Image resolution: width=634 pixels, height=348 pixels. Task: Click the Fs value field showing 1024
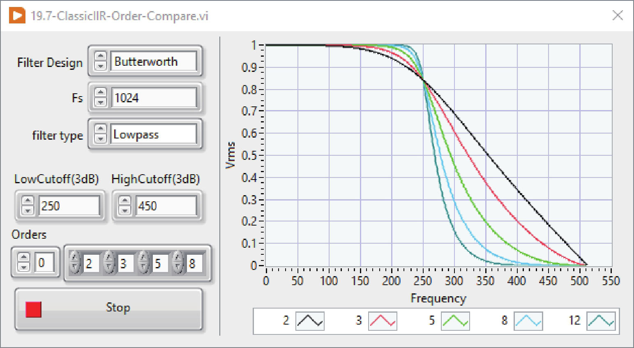153,98
